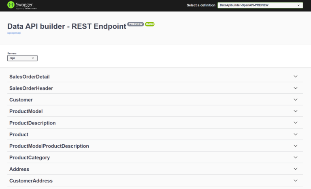Open the Address section by its title
The height and width of the screenshot is (189, 311).
tap(19, 169)
